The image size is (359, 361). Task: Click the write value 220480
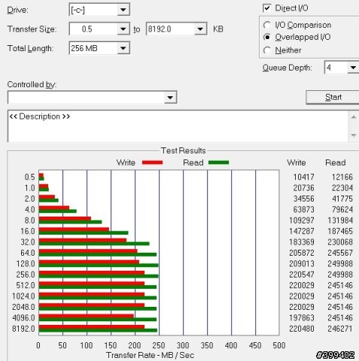coord(302,329)
